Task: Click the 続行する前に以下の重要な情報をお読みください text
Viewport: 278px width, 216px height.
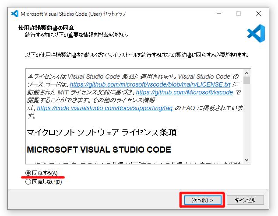Action: tap(77, 35)
